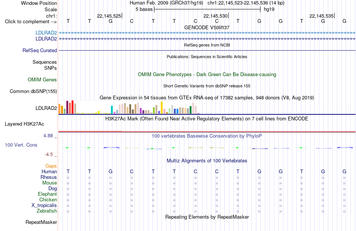Select the X_tropicalis alignment row label
Viewport: 356px width, 231px height.
[44, 205]
